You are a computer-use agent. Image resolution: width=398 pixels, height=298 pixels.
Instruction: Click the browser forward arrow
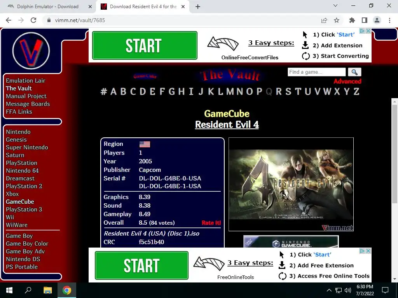click(21, 20)
